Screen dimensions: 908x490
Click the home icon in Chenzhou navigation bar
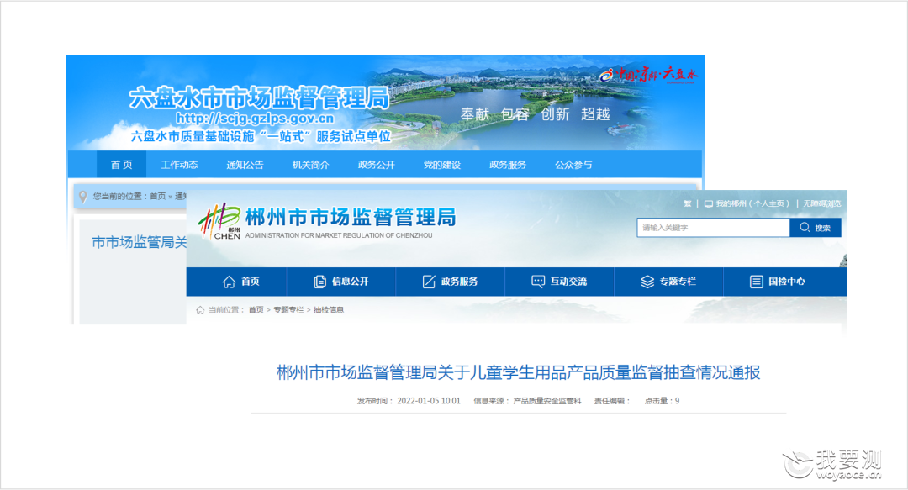click(x=229, y=282)
